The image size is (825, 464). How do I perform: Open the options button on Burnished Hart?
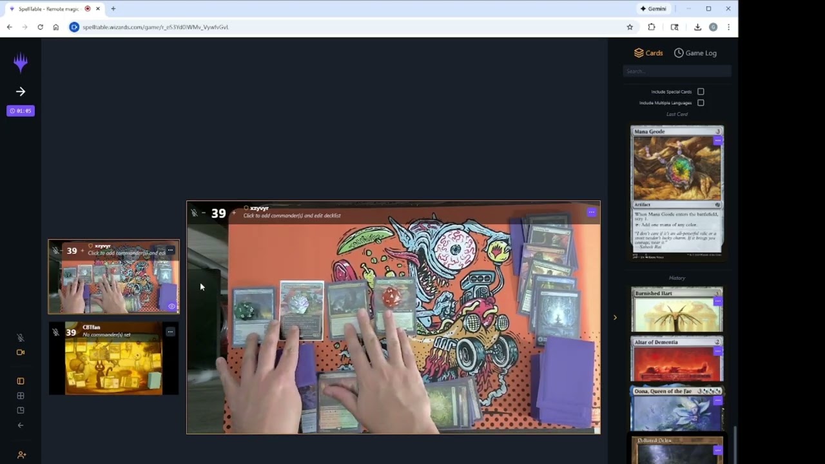(x=717, y=302)
